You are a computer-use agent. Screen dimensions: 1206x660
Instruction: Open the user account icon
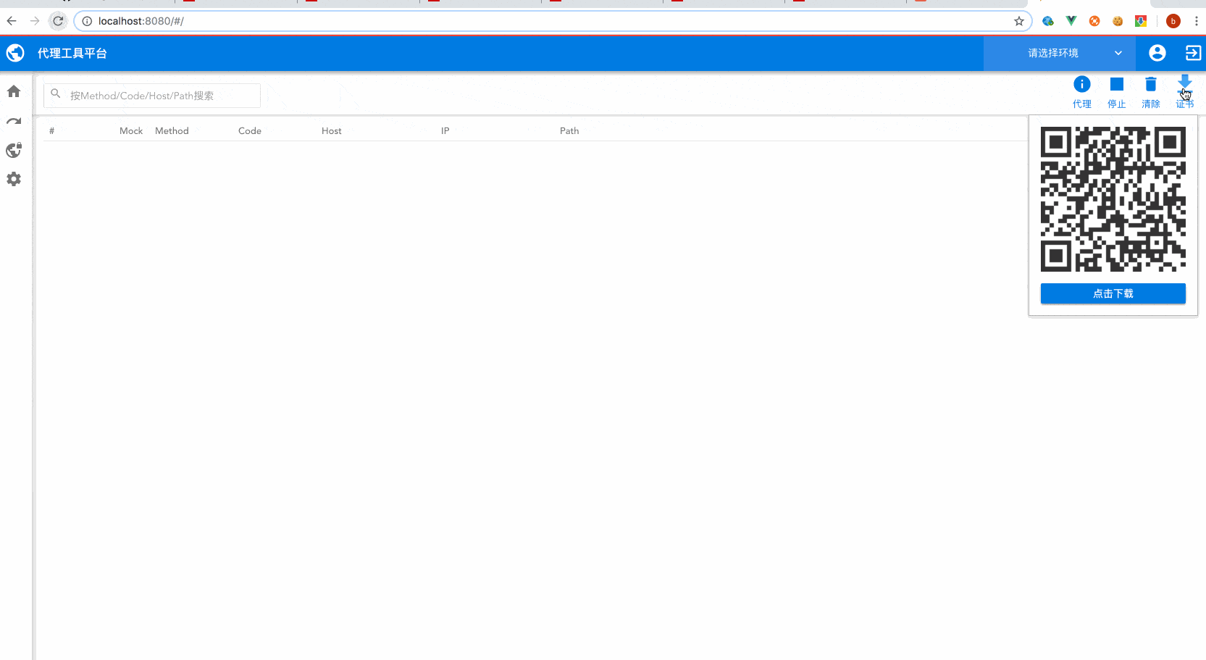pyautogui.click(x=1157, y=53)
